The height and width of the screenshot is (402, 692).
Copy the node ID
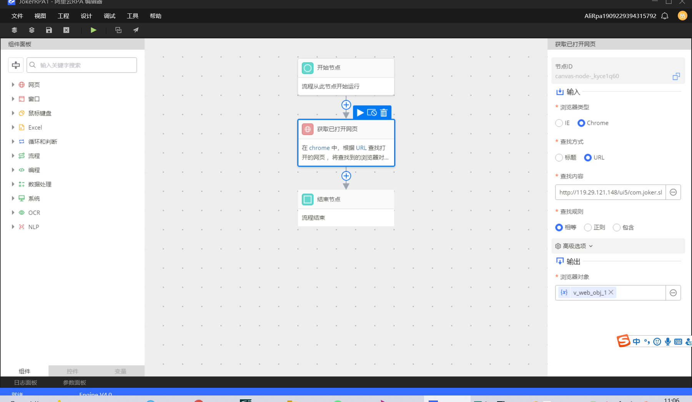click(x=676, y=76)
